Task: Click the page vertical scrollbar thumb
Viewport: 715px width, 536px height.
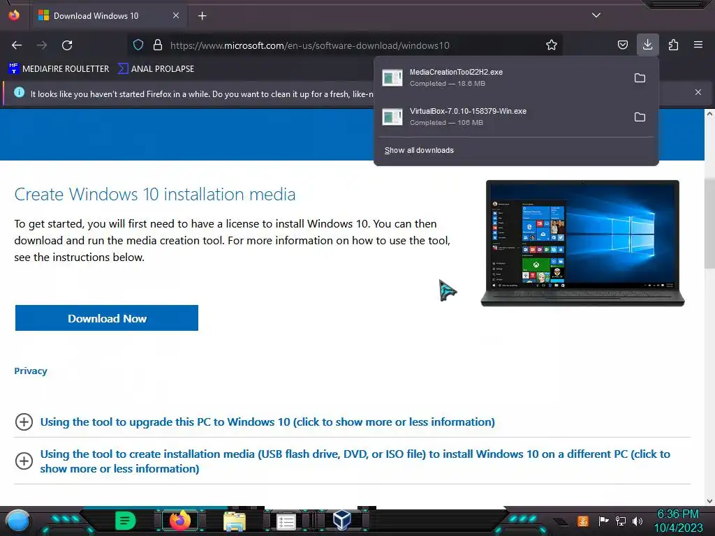Action: click(709, 223)
